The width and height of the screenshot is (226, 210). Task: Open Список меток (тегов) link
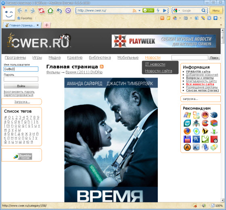point(202,90)
